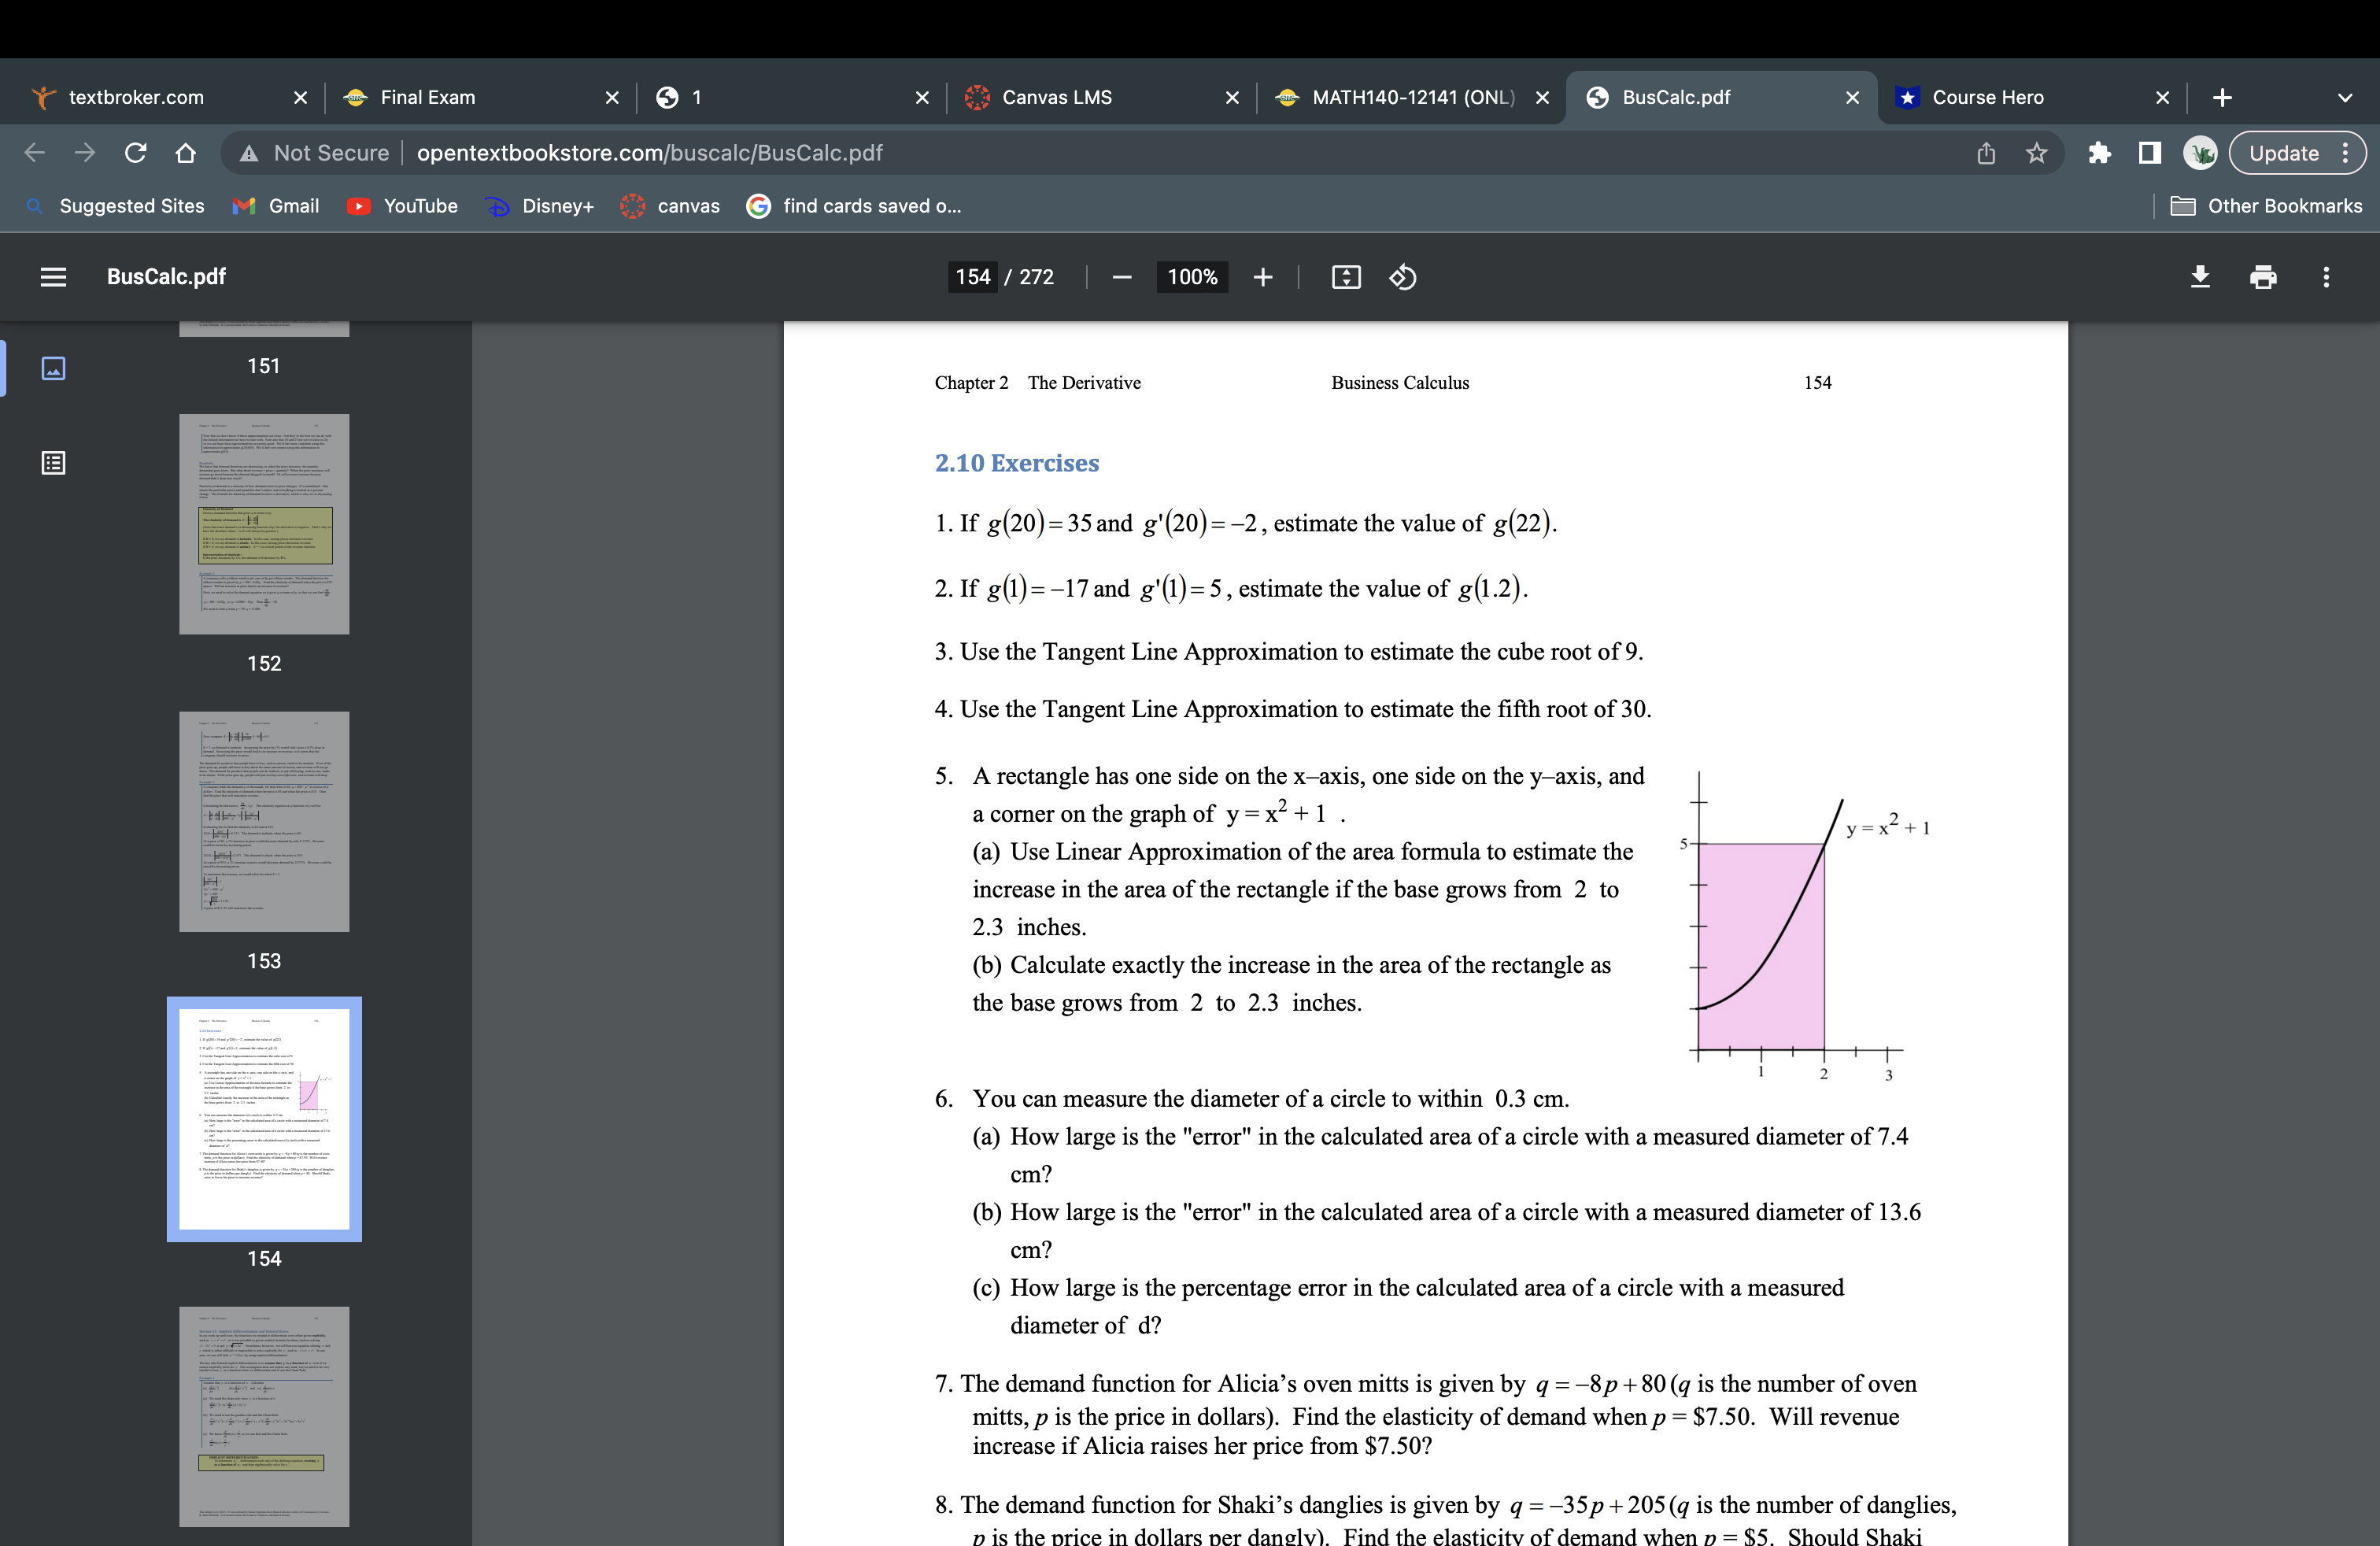Bookmark this page with star icon

(x=2036, y=153)
